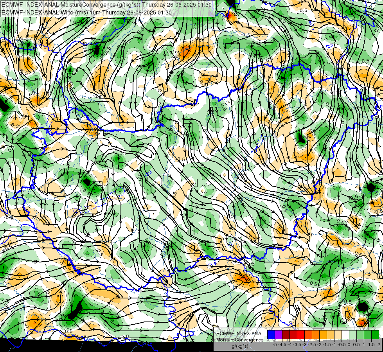The height and width of the screenshot is (352, 383).
Task: Click the -1.5 tick label on legend scale
Action: pos(327,345)
